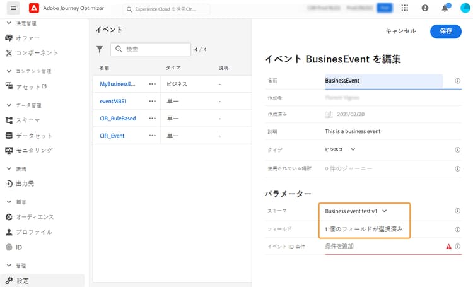Click 0 件のジャーニー value

(348, 168)
